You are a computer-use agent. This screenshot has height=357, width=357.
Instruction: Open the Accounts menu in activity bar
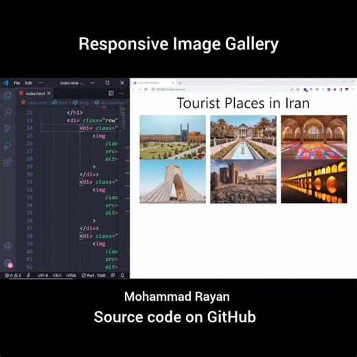(8, 246)
